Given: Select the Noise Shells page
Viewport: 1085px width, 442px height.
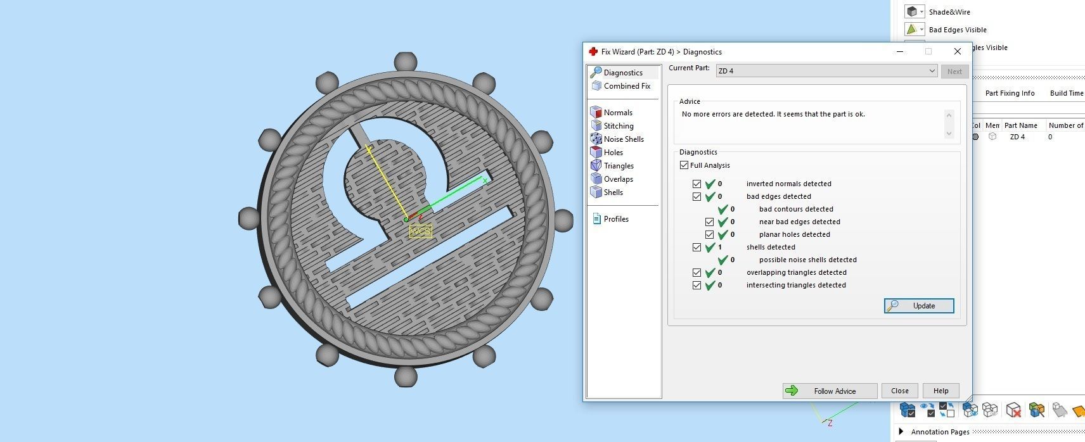Looking at the screenshot, I should (x=618, y=139).
